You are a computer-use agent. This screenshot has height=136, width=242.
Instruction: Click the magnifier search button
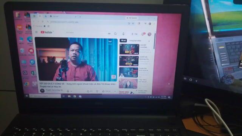[x=115, y=34]
